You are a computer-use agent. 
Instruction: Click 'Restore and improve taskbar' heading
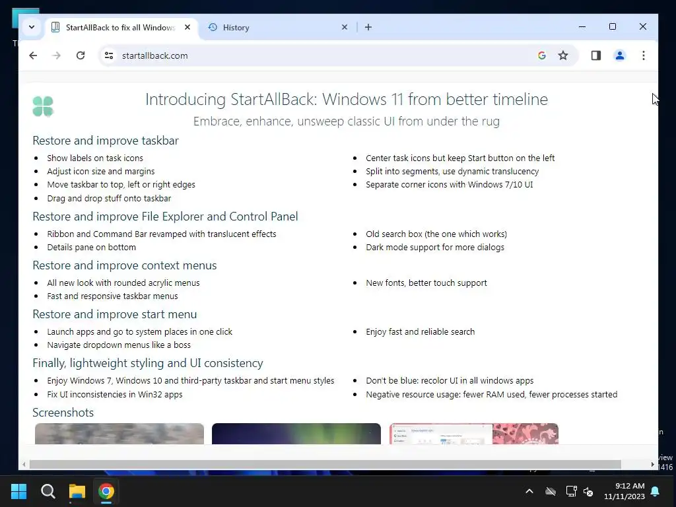(x=106, y=141)
